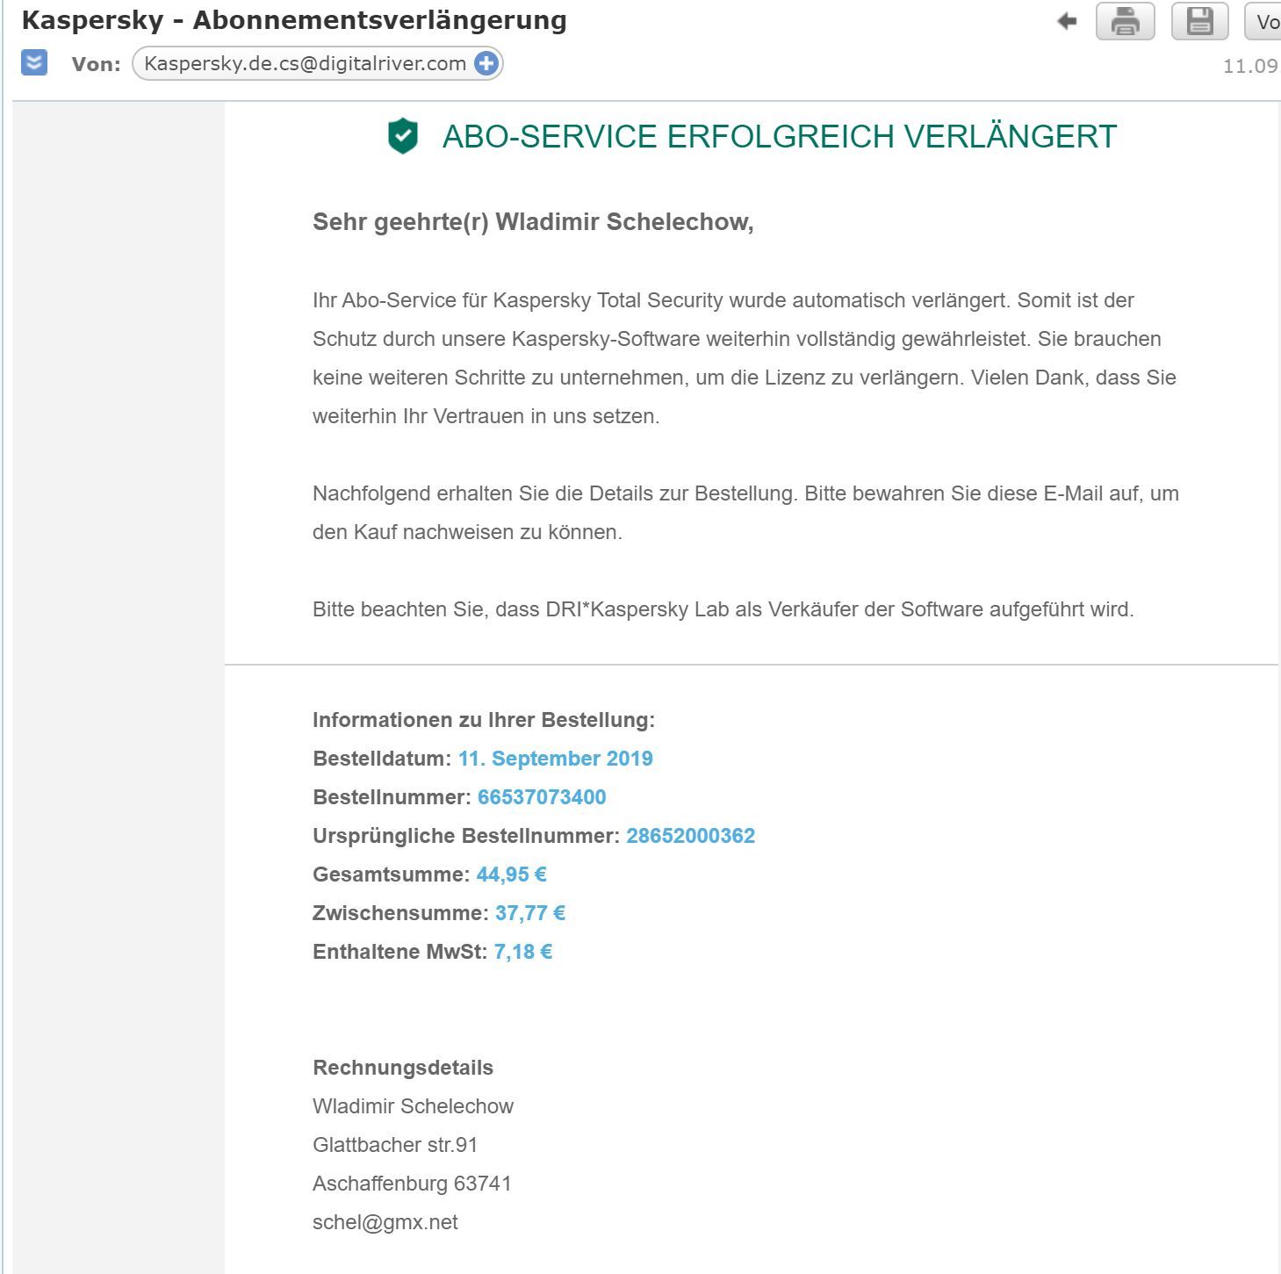The height and width of the screenshot is (1274, 1281).
Task: Click the ABO-SERVICE ERFOLGREICH VERLÄNGERT heading
Action: [780, 137]
